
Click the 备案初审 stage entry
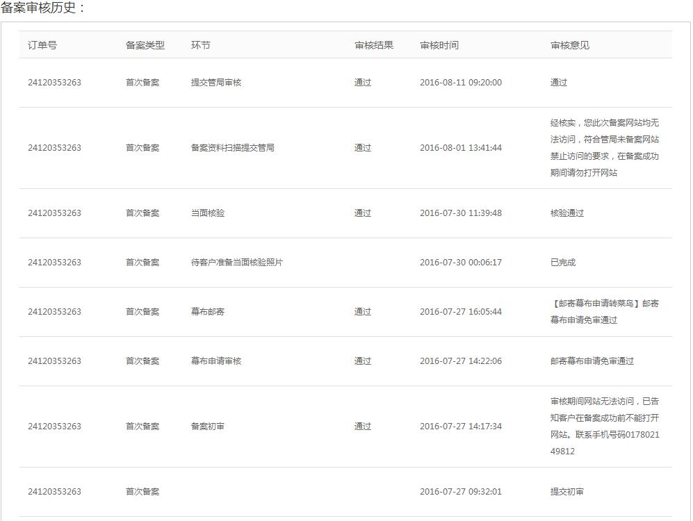point(211,426)
